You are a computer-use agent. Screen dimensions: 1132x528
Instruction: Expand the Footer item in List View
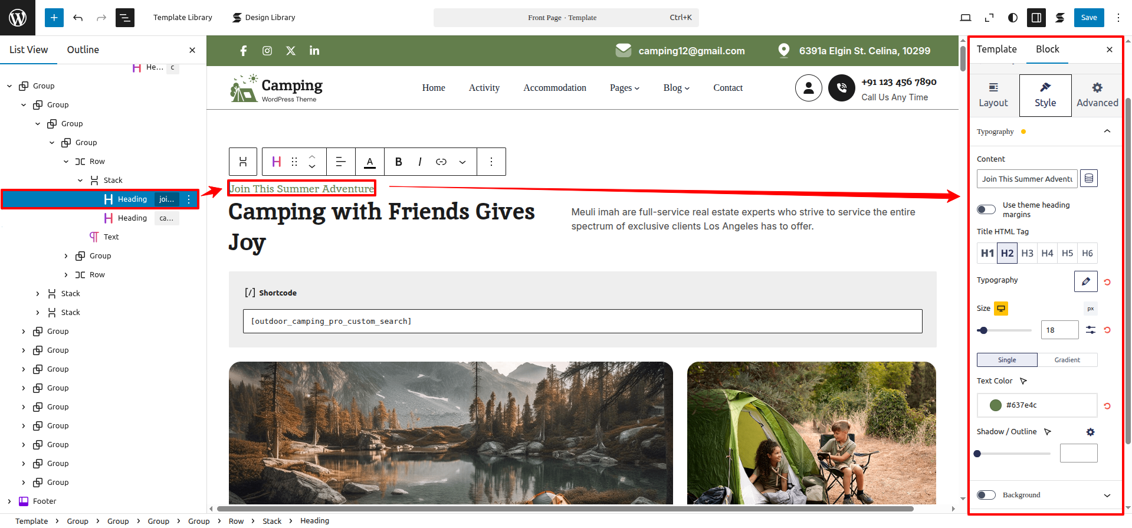point(9,501)
